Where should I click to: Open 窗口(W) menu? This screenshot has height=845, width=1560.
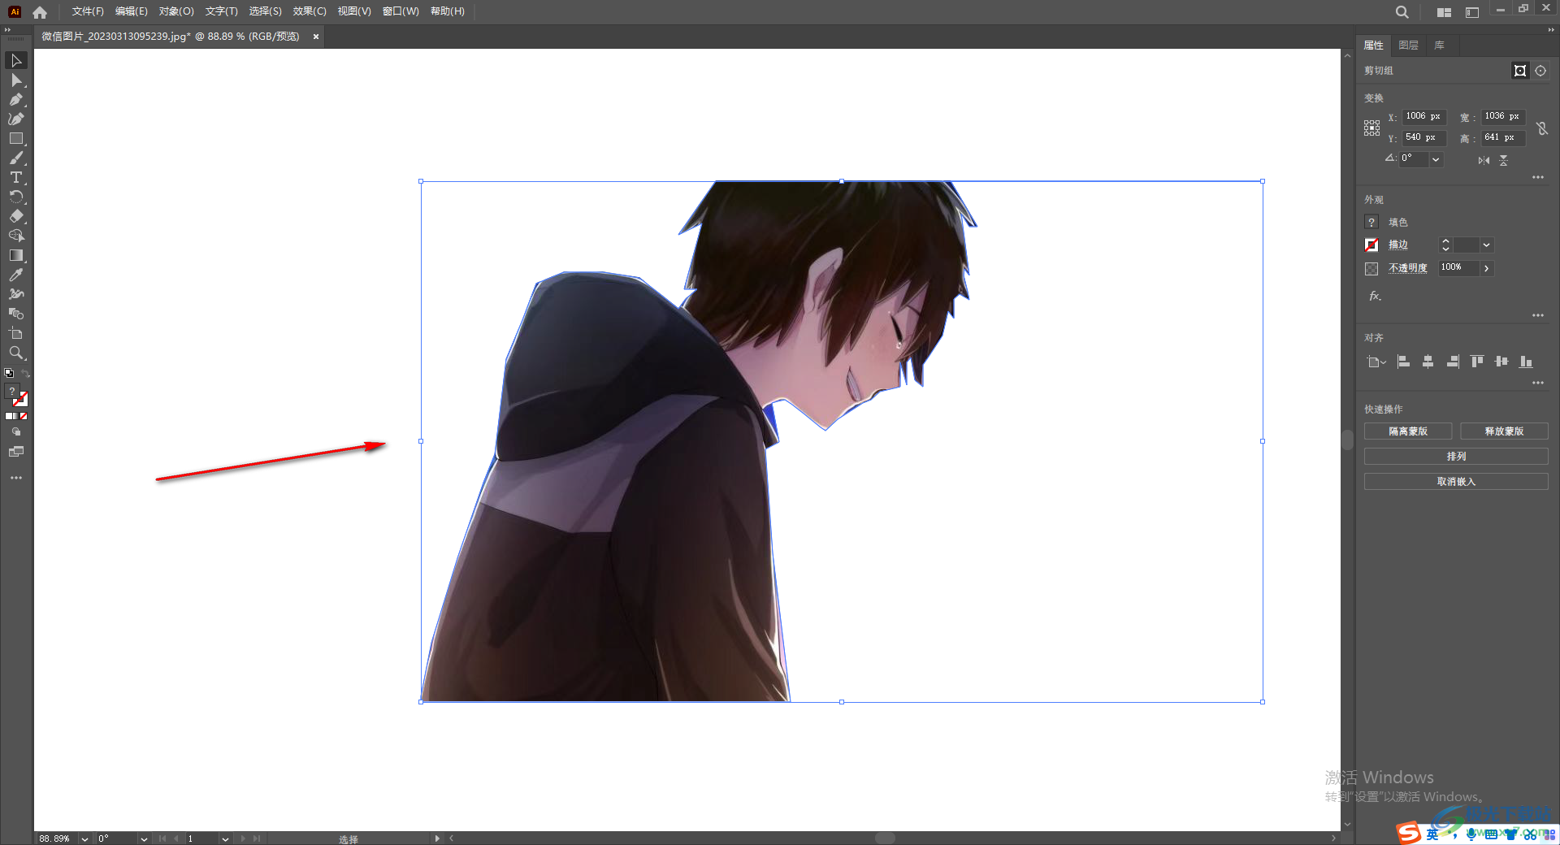[x=401, y=11]
